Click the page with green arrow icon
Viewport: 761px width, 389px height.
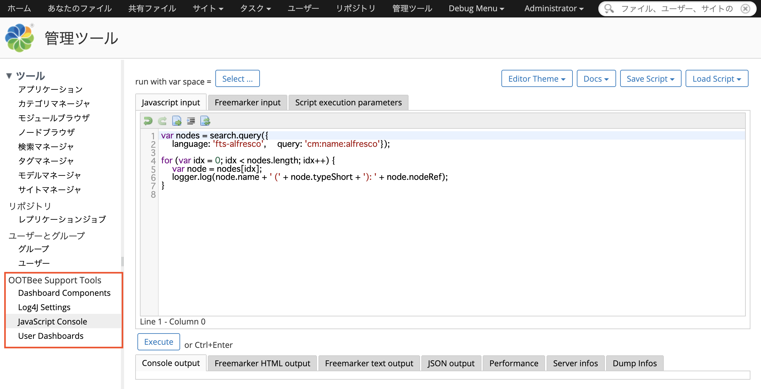coord(177,121)
